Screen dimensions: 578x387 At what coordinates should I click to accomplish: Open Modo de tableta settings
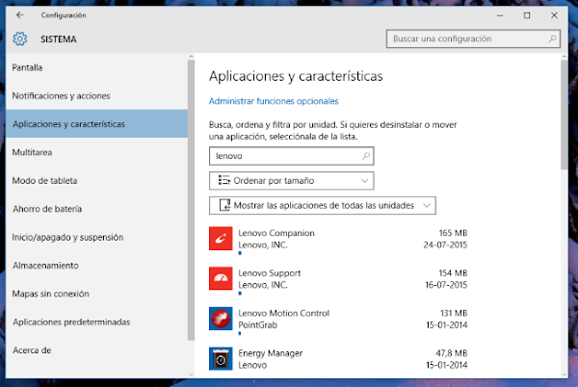click(96, 180)
